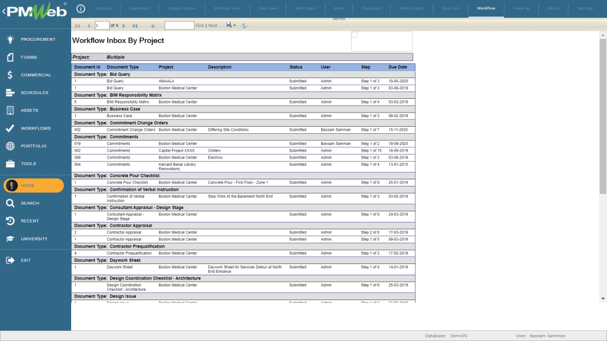Collapse the top menu handle bar
Image resolution: width=607 pixels, height=341 pixels.
[x=338, y=18]
